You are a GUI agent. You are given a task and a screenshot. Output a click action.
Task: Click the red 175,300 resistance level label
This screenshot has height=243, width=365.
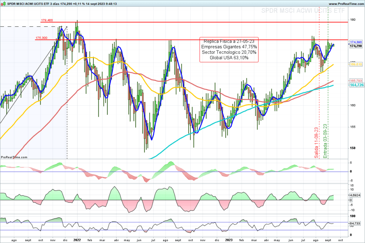[x=41, y=38]
